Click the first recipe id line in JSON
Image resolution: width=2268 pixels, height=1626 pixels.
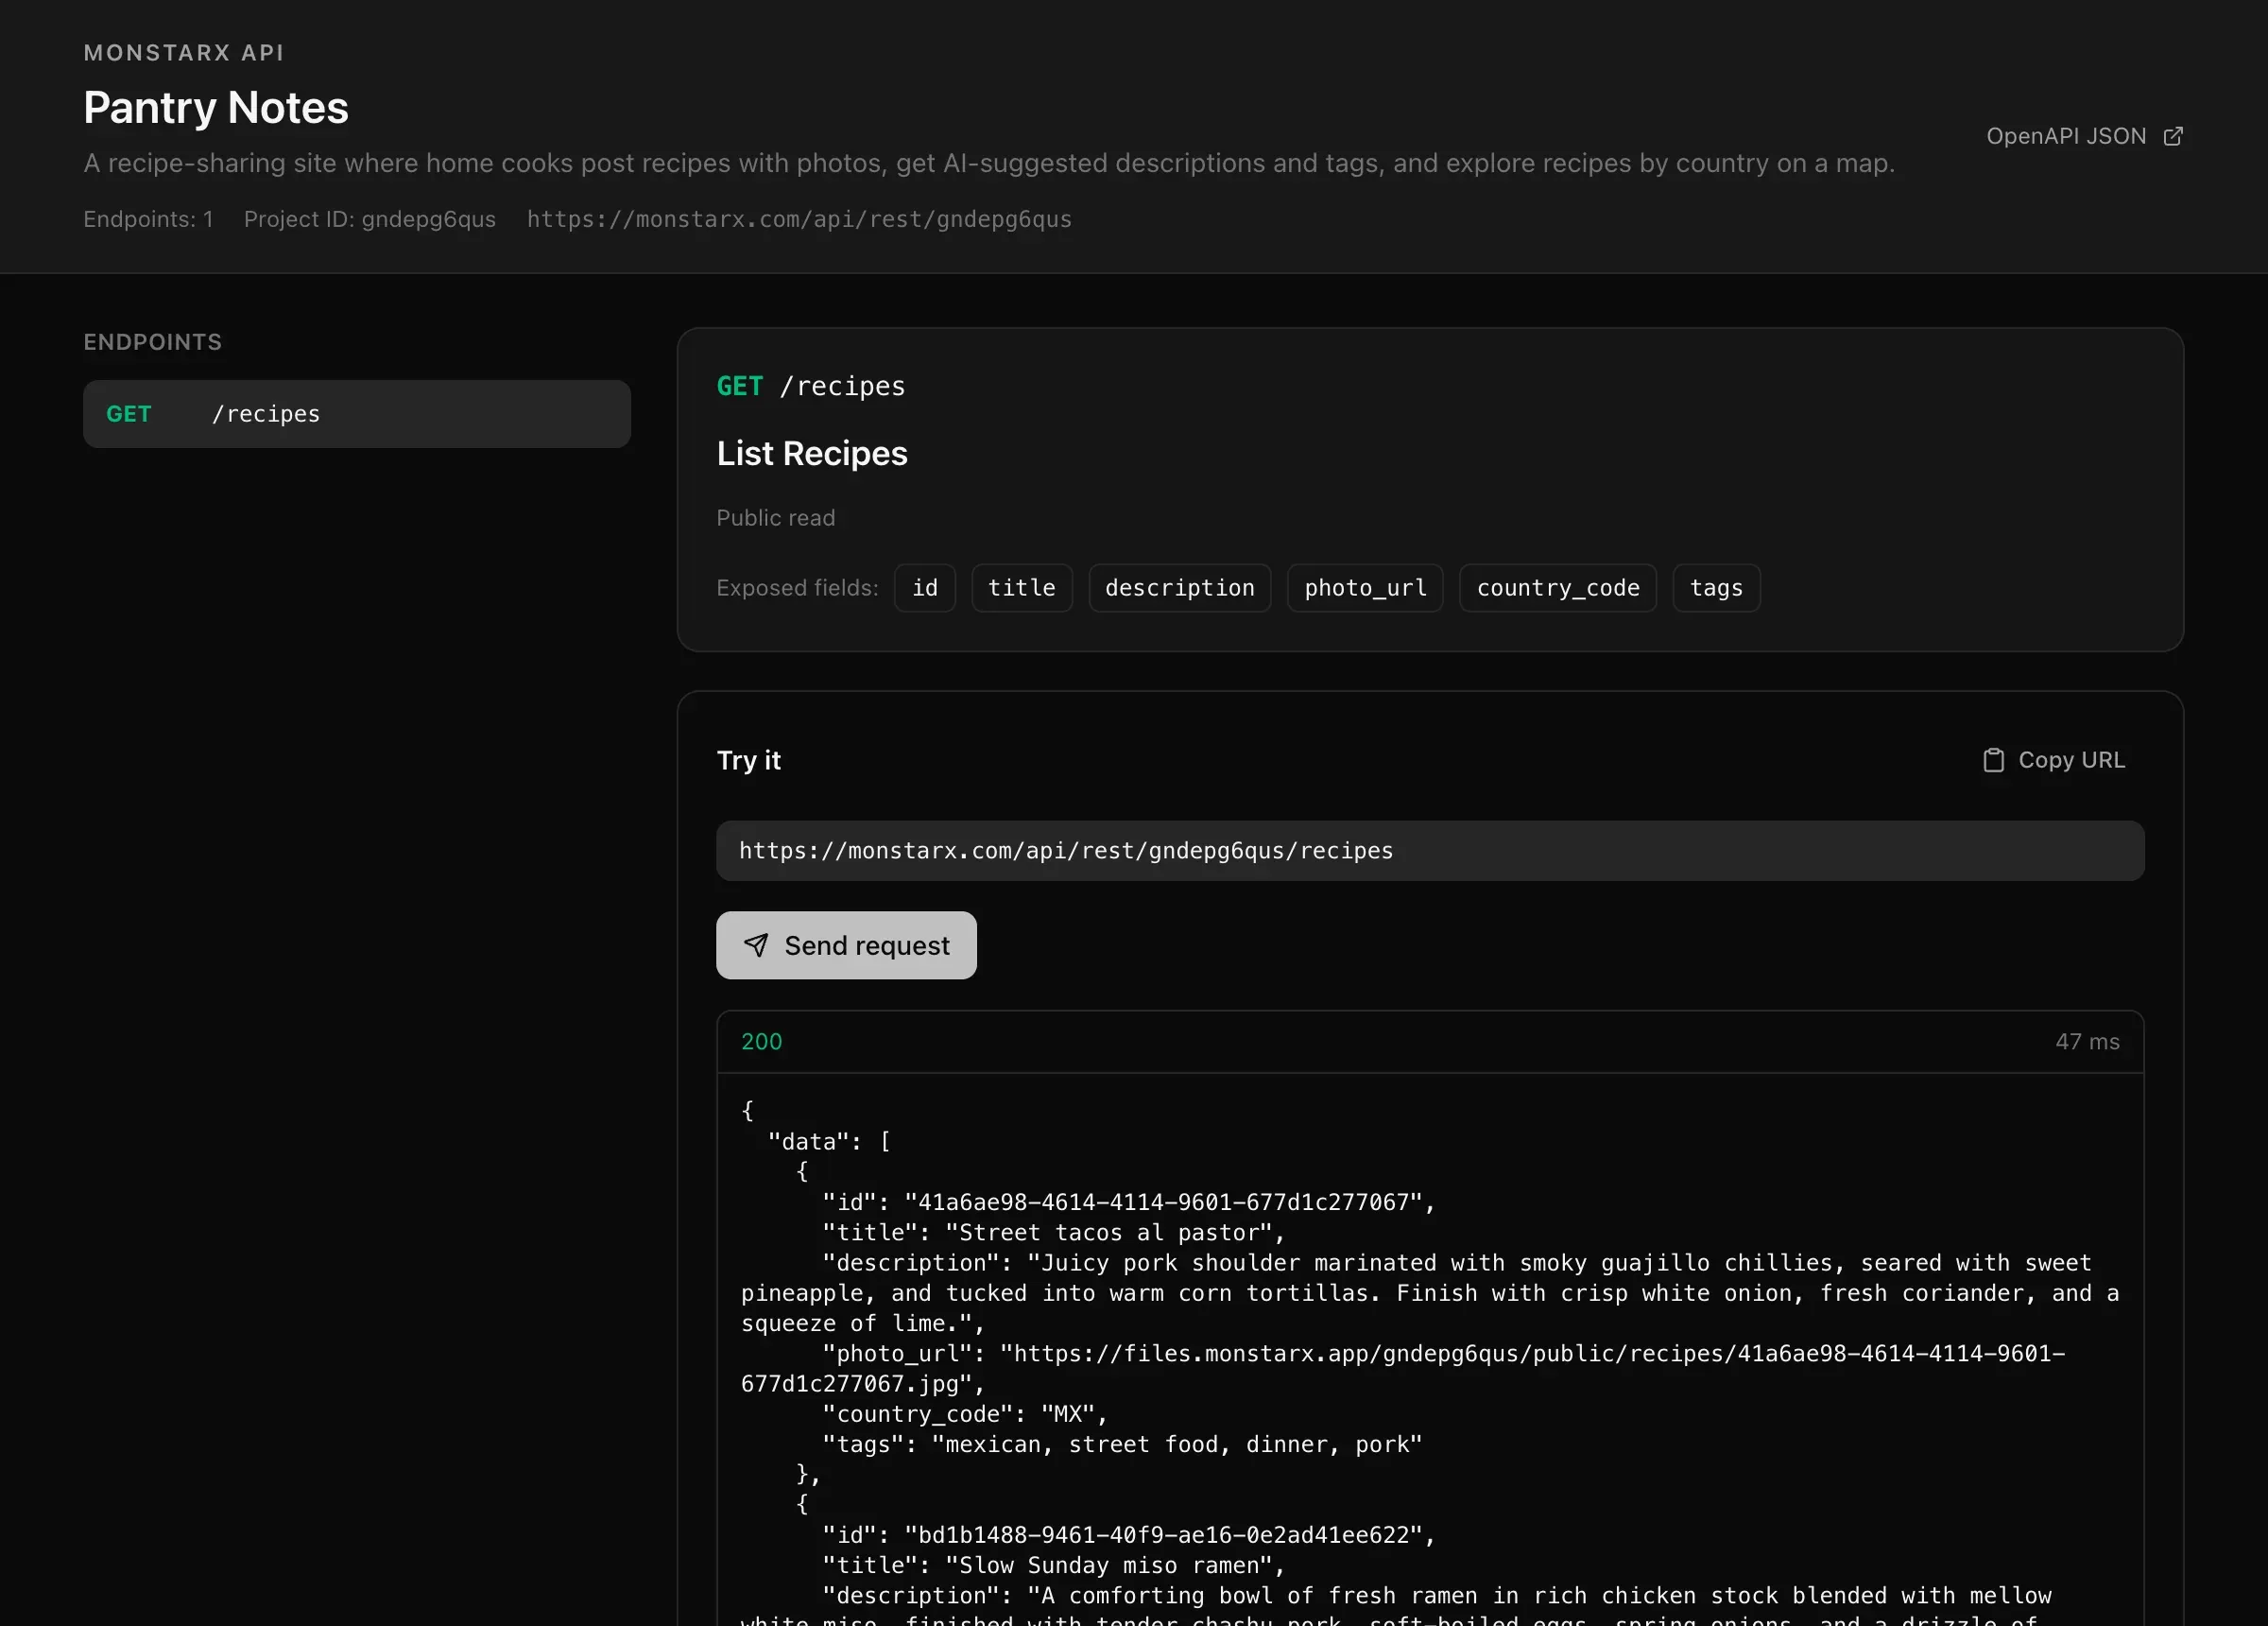tap(1129, 1202)
